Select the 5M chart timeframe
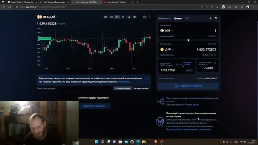 [106, 17]
